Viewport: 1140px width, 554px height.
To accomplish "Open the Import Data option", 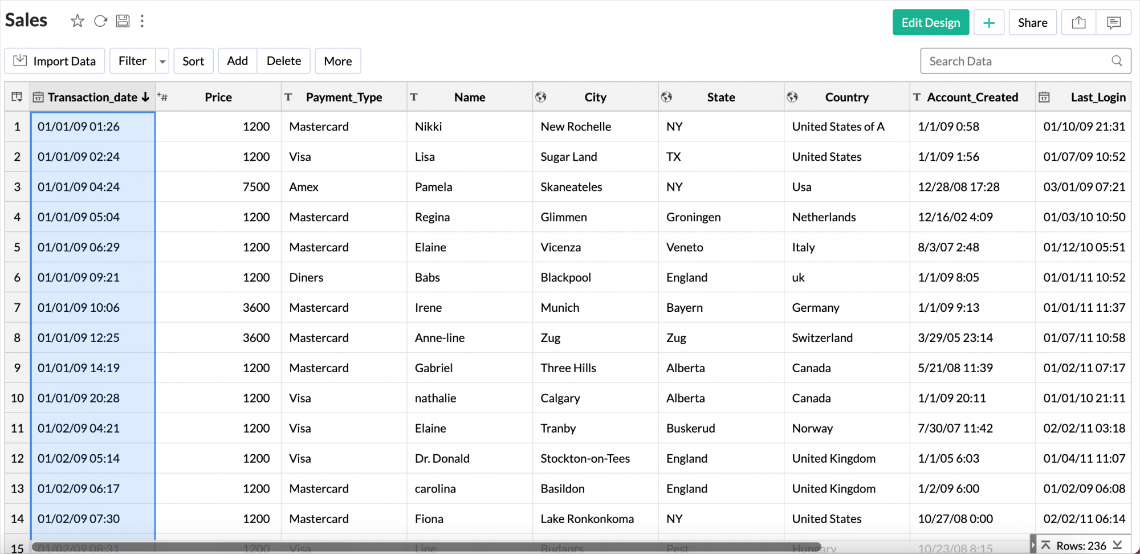I will click(x=55, y=61).
